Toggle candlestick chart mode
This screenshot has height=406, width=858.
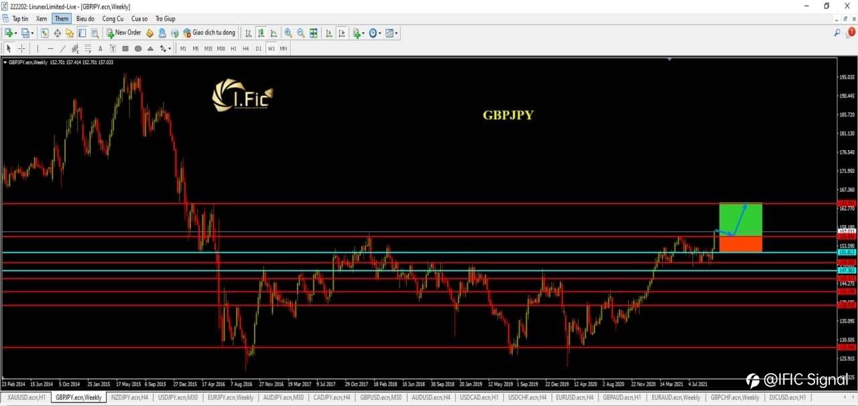261,33
